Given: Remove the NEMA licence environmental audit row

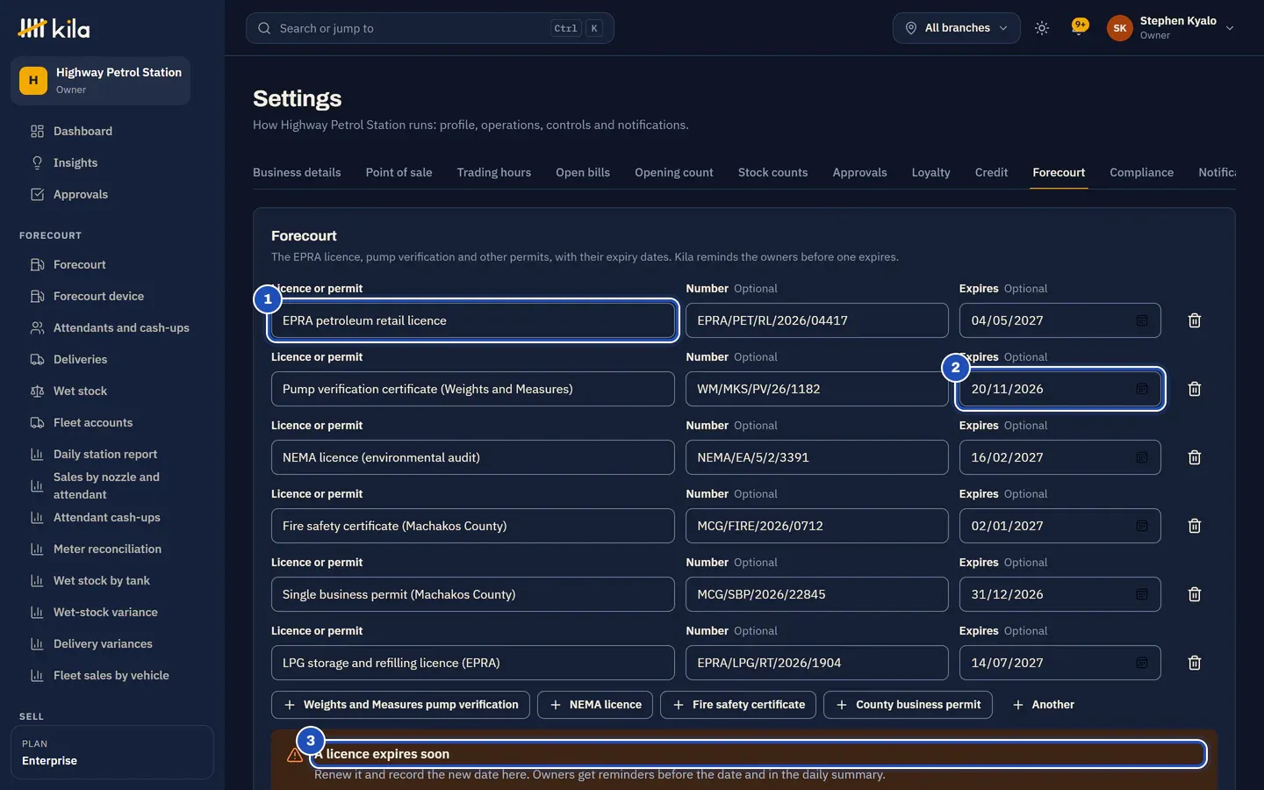Looking at the screenshot, I should click(1194, 457).
